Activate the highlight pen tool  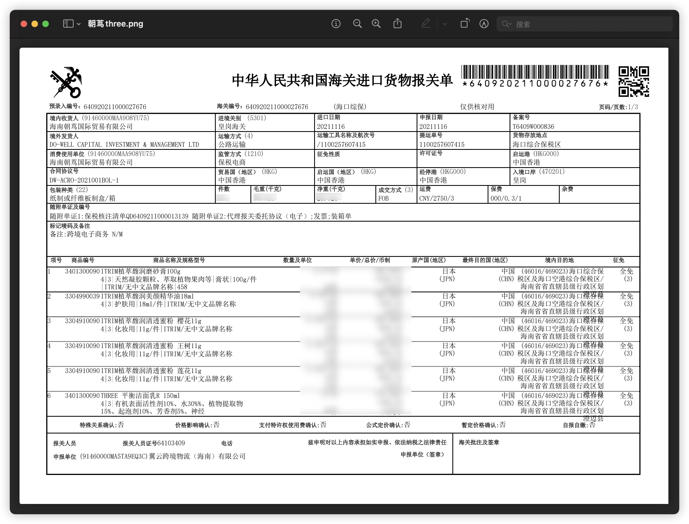[426, 24]
